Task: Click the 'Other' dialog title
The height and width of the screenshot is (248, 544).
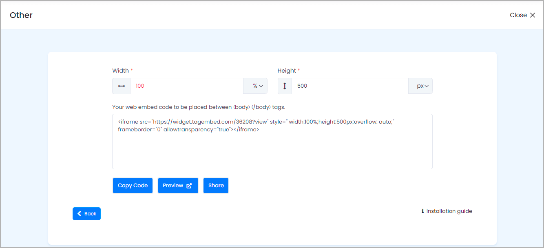Action: 21,15
